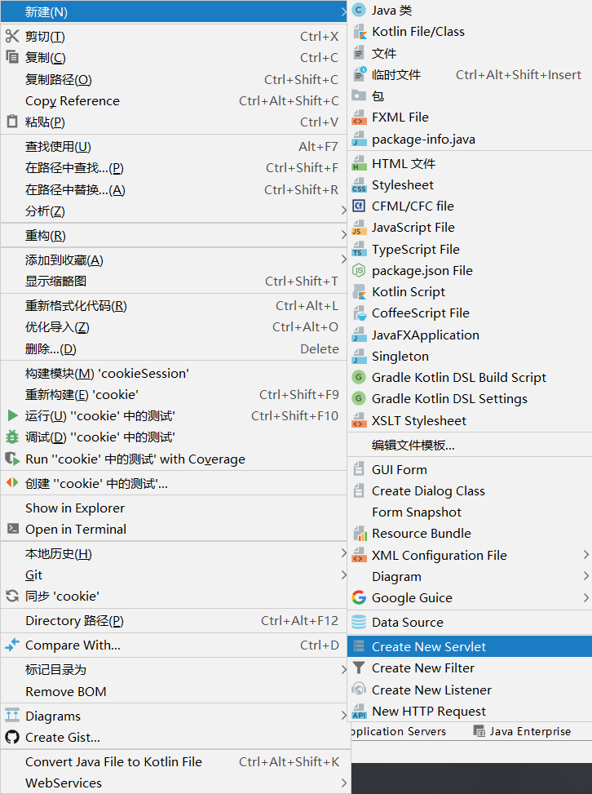Viewport: 592px width, 794px height.
Task: Click the CFML/CFC file icon
Action: pyautogui.click(x=359, y=206)
